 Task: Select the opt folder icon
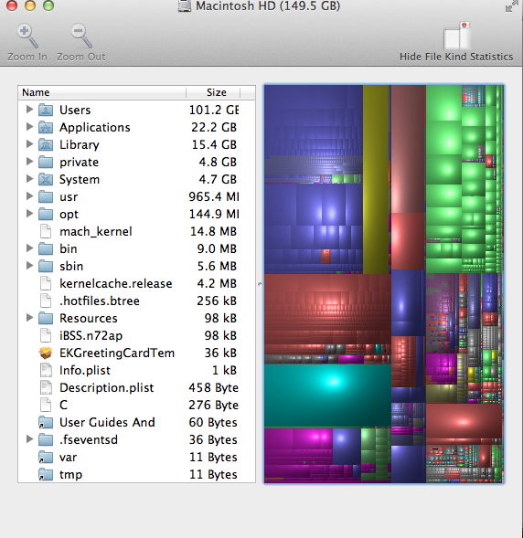coord(46,214)
